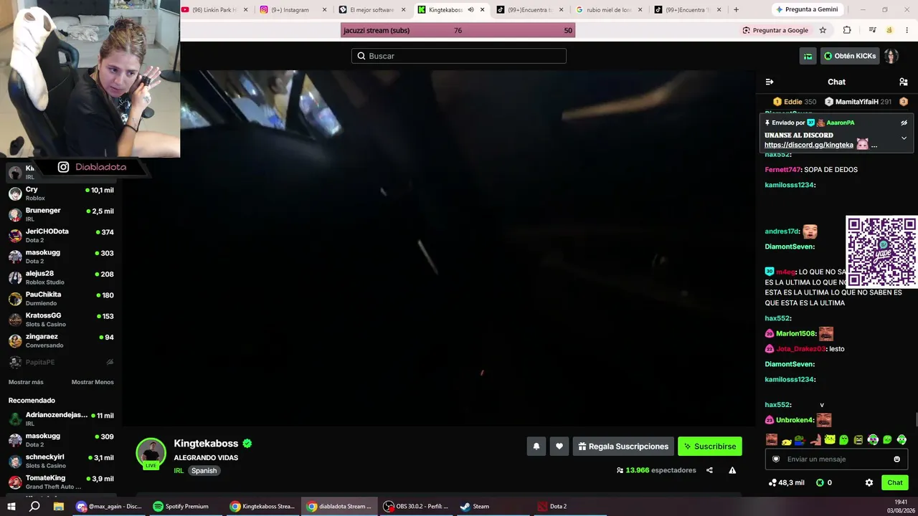Click Pregunta a Gemini button
Screen dimensions: 918x516
[x=806, y=10]
